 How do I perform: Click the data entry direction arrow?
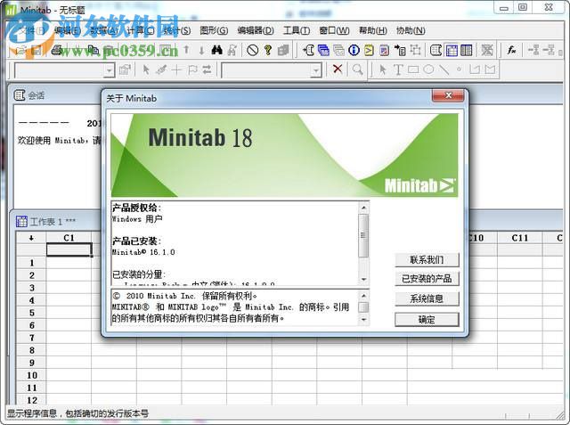click(31, 238)
